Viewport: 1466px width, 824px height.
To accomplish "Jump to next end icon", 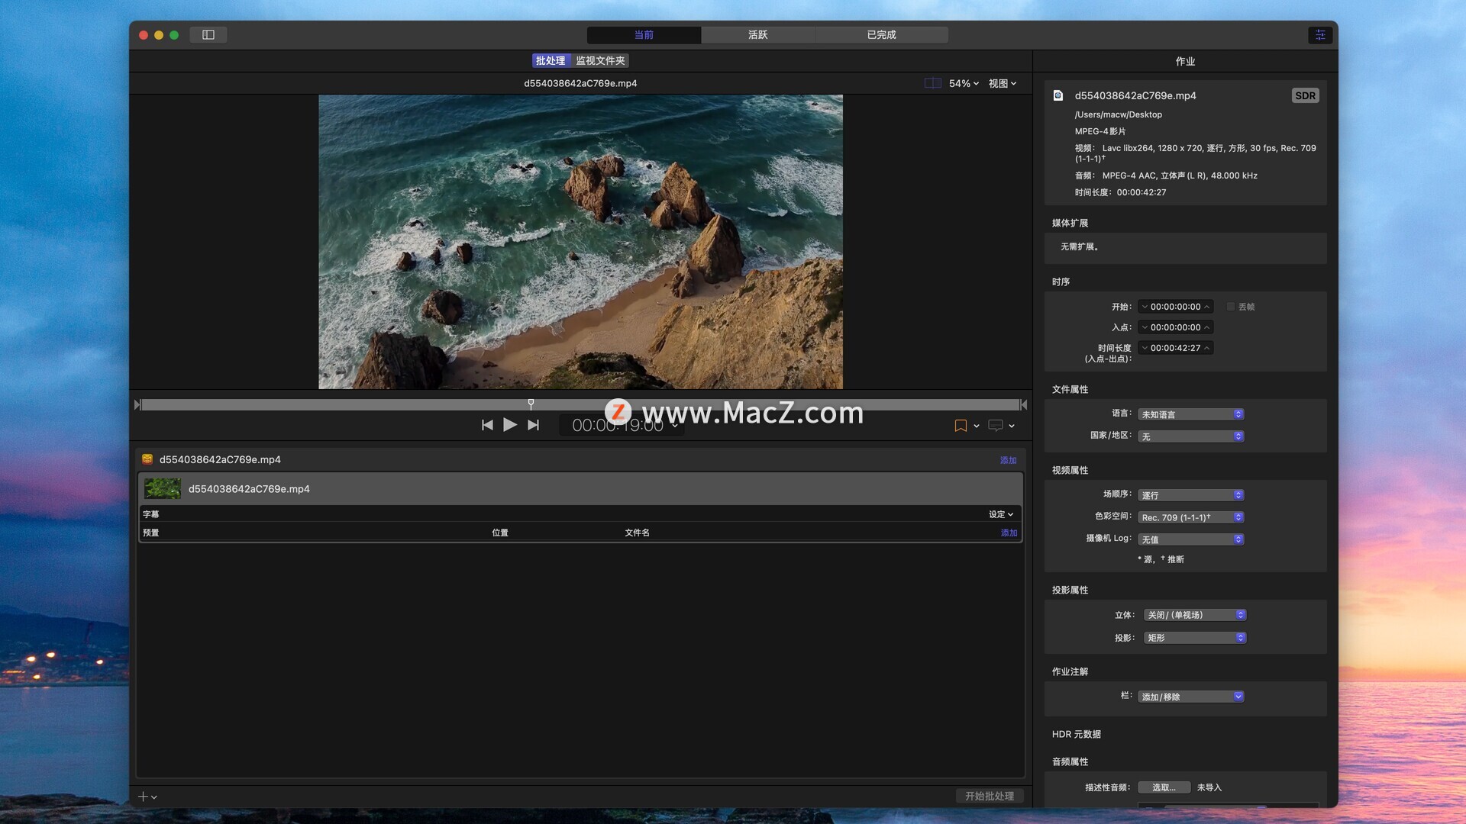I will pos(534,426).
